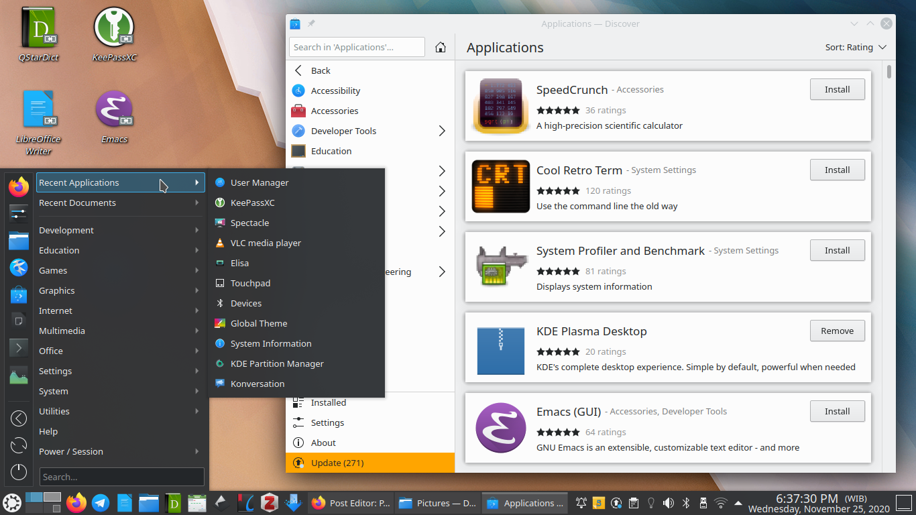The image size is (916, 515).
Task: Install Cool Retro Term
Action: (x=837, y=170)
